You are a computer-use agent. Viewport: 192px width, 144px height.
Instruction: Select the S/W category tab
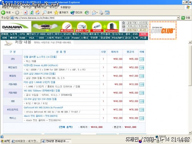point(135,38)
